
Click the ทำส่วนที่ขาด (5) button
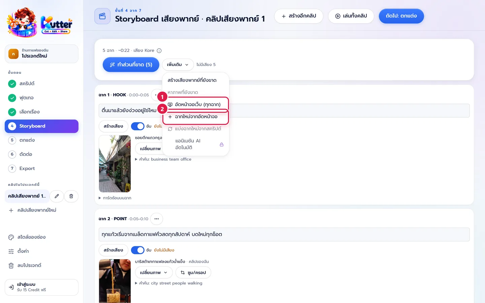click(x=131, y=65)
